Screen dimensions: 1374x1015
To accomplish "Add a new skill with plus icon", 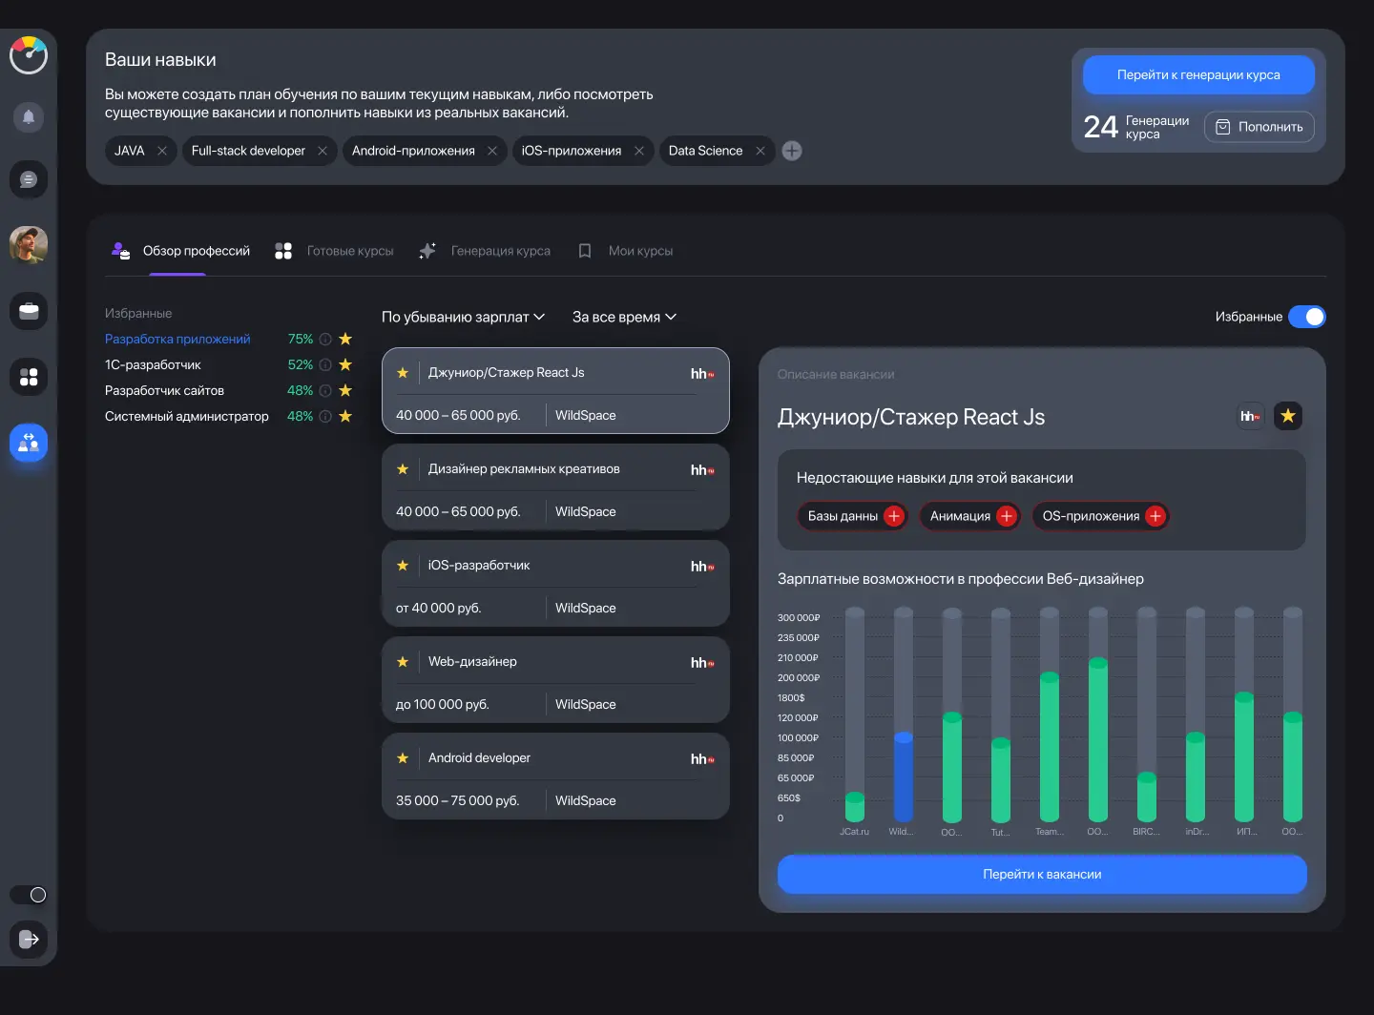I will (x=792, y=151).
